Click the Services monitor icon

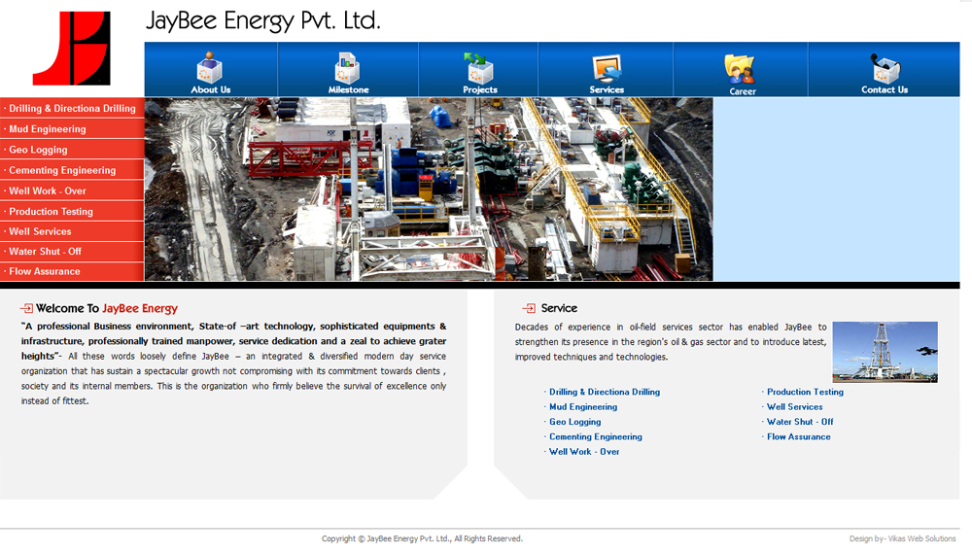607,67
